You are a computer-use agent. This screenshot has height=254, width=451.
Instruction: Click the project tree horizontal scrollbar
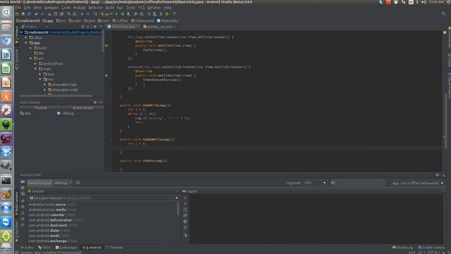tap(56, 96)
